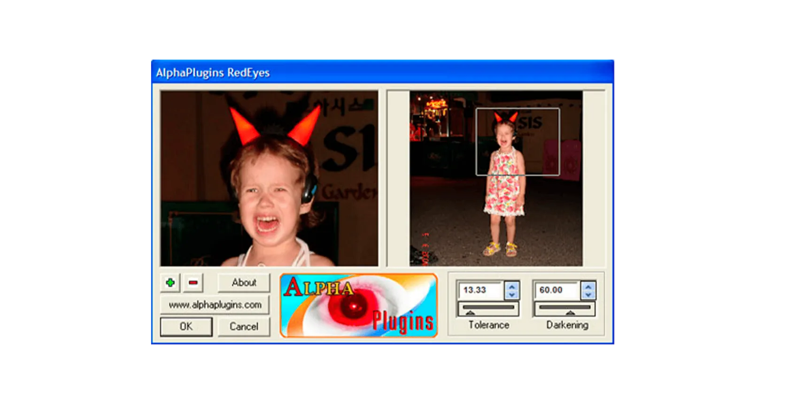Click the Tolerance slider handle
Viewport: 789px width, 404px height.
coord(470,312)
